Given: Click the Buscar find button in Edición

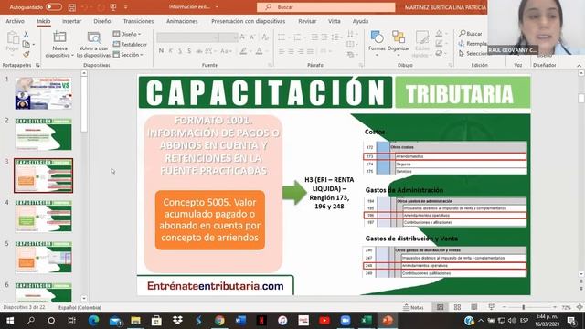Looking at the screenshot, I should click(x=471, y=34).
